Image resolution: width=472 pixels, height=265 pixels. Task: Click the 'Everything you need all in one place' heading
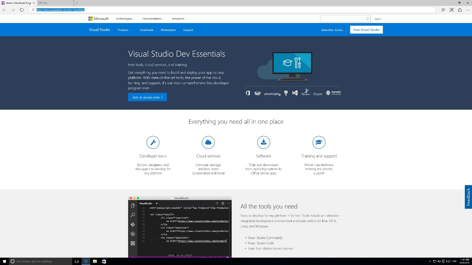point(236,122)
